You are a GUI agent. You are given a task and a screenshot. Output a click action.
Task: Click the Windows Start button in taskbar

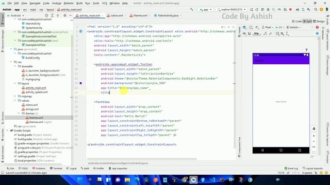click(x=80, y=180)
